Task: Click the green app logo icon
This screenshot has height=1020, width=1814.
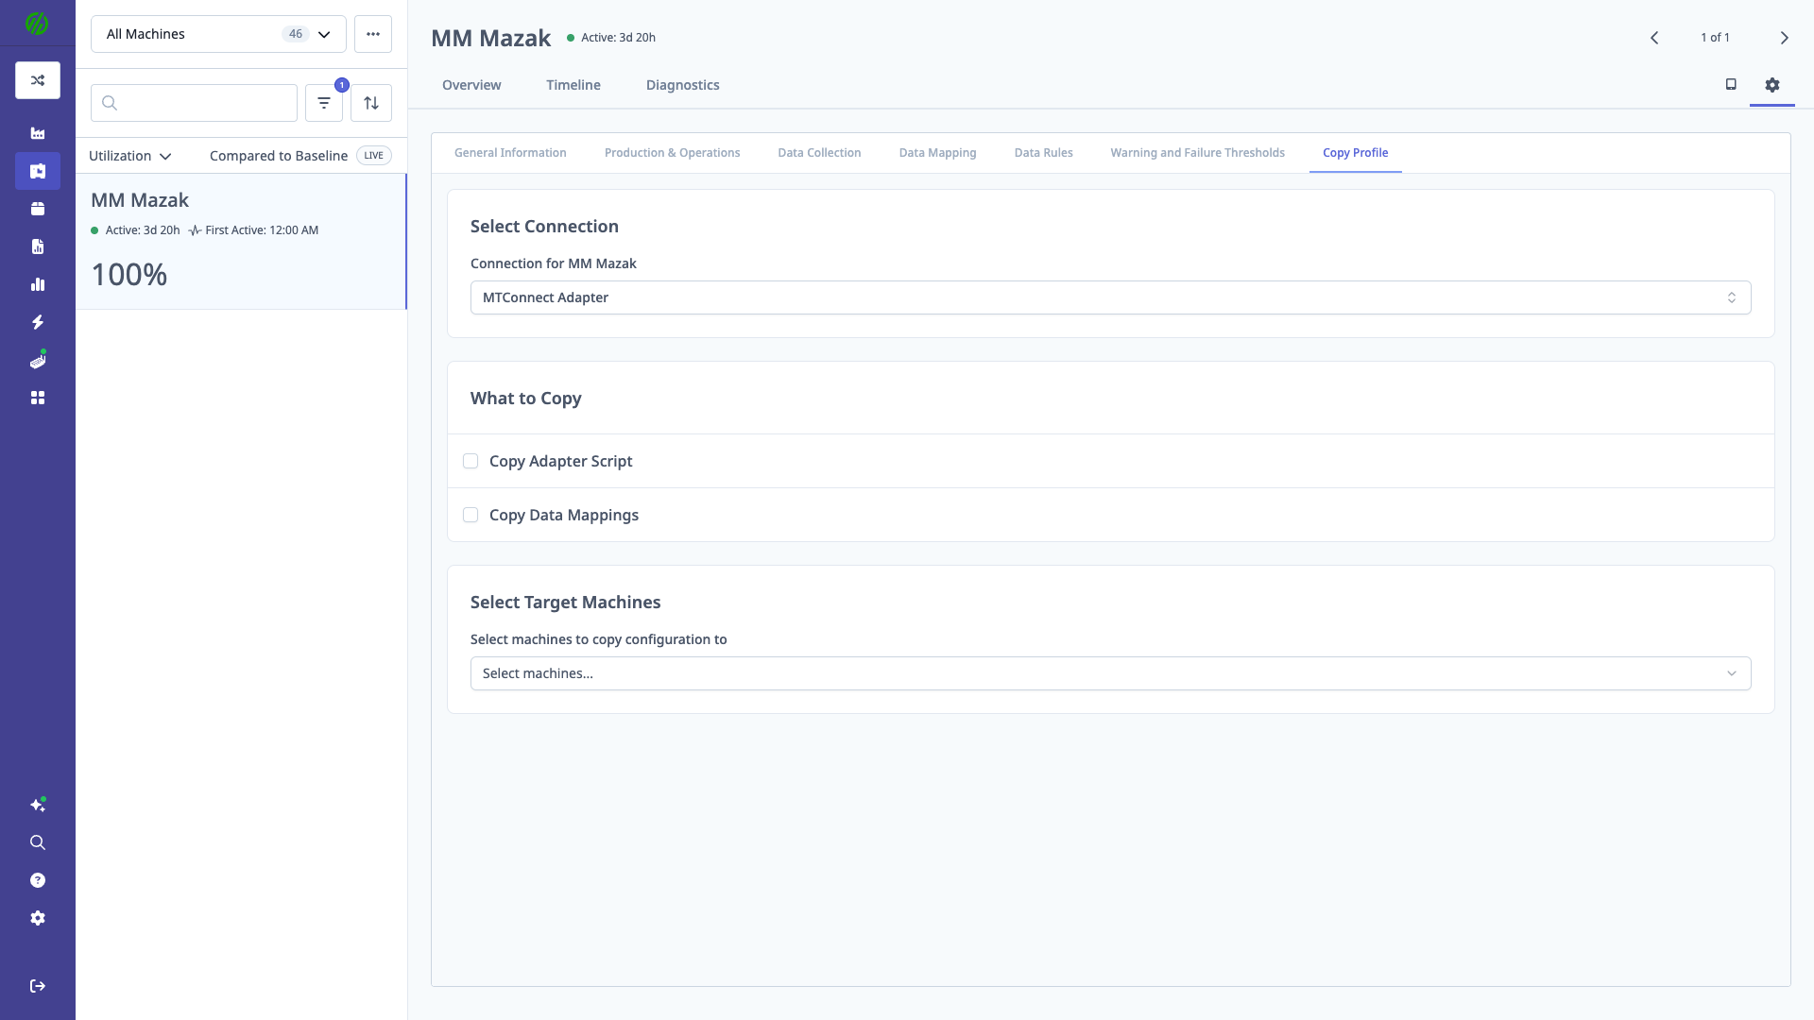Action: (x=37, y=24)
